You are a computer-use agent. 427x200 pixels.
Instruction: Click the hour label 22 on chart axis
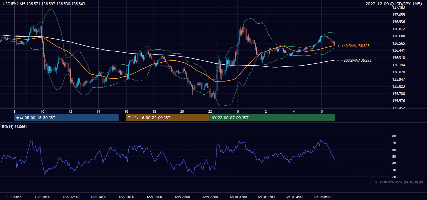click(x=210, y=111)
